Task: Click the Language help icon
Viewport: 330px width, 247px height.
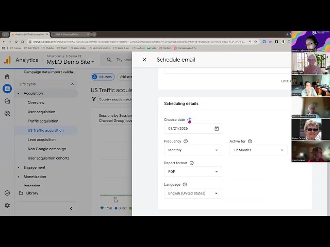Action: [185, 185]
